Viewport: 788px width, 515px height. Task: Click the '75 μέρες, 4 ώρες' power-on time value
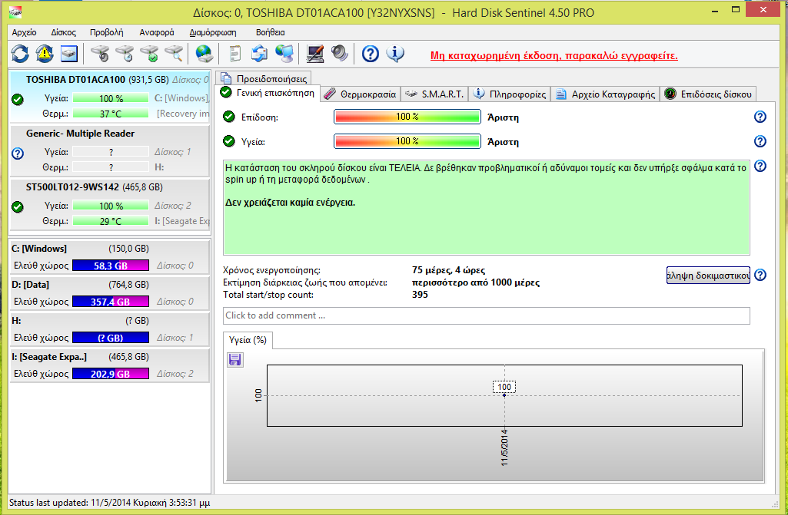point(448,271)
